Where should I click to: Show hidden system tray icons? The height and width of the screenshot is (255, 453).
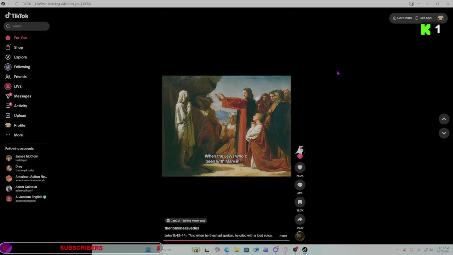point(397,250)
